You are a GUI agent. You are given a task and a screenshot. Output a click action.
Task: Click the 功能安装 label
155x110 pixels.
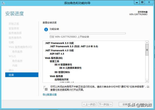click(x=54, y=29)
